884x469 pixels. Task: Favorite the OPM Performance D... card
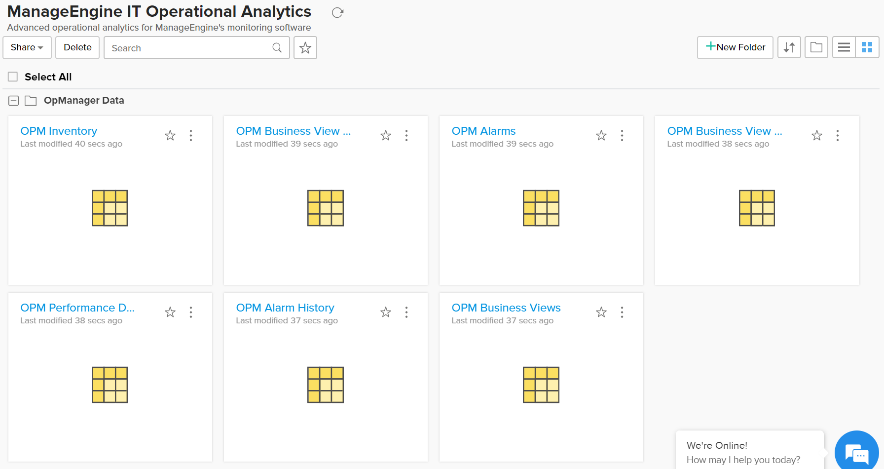[170, 312]
